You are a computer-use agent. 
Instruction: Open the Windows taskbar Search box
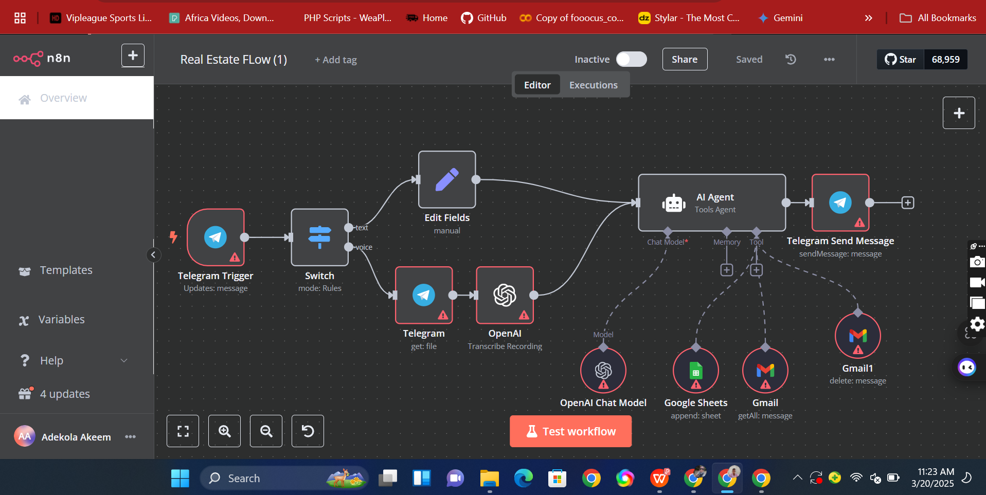[x=267, y=478]
